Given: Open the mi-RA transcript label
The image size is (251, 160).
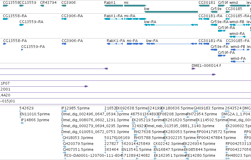Looking at the screenshot, I should (x=130, y=16).
